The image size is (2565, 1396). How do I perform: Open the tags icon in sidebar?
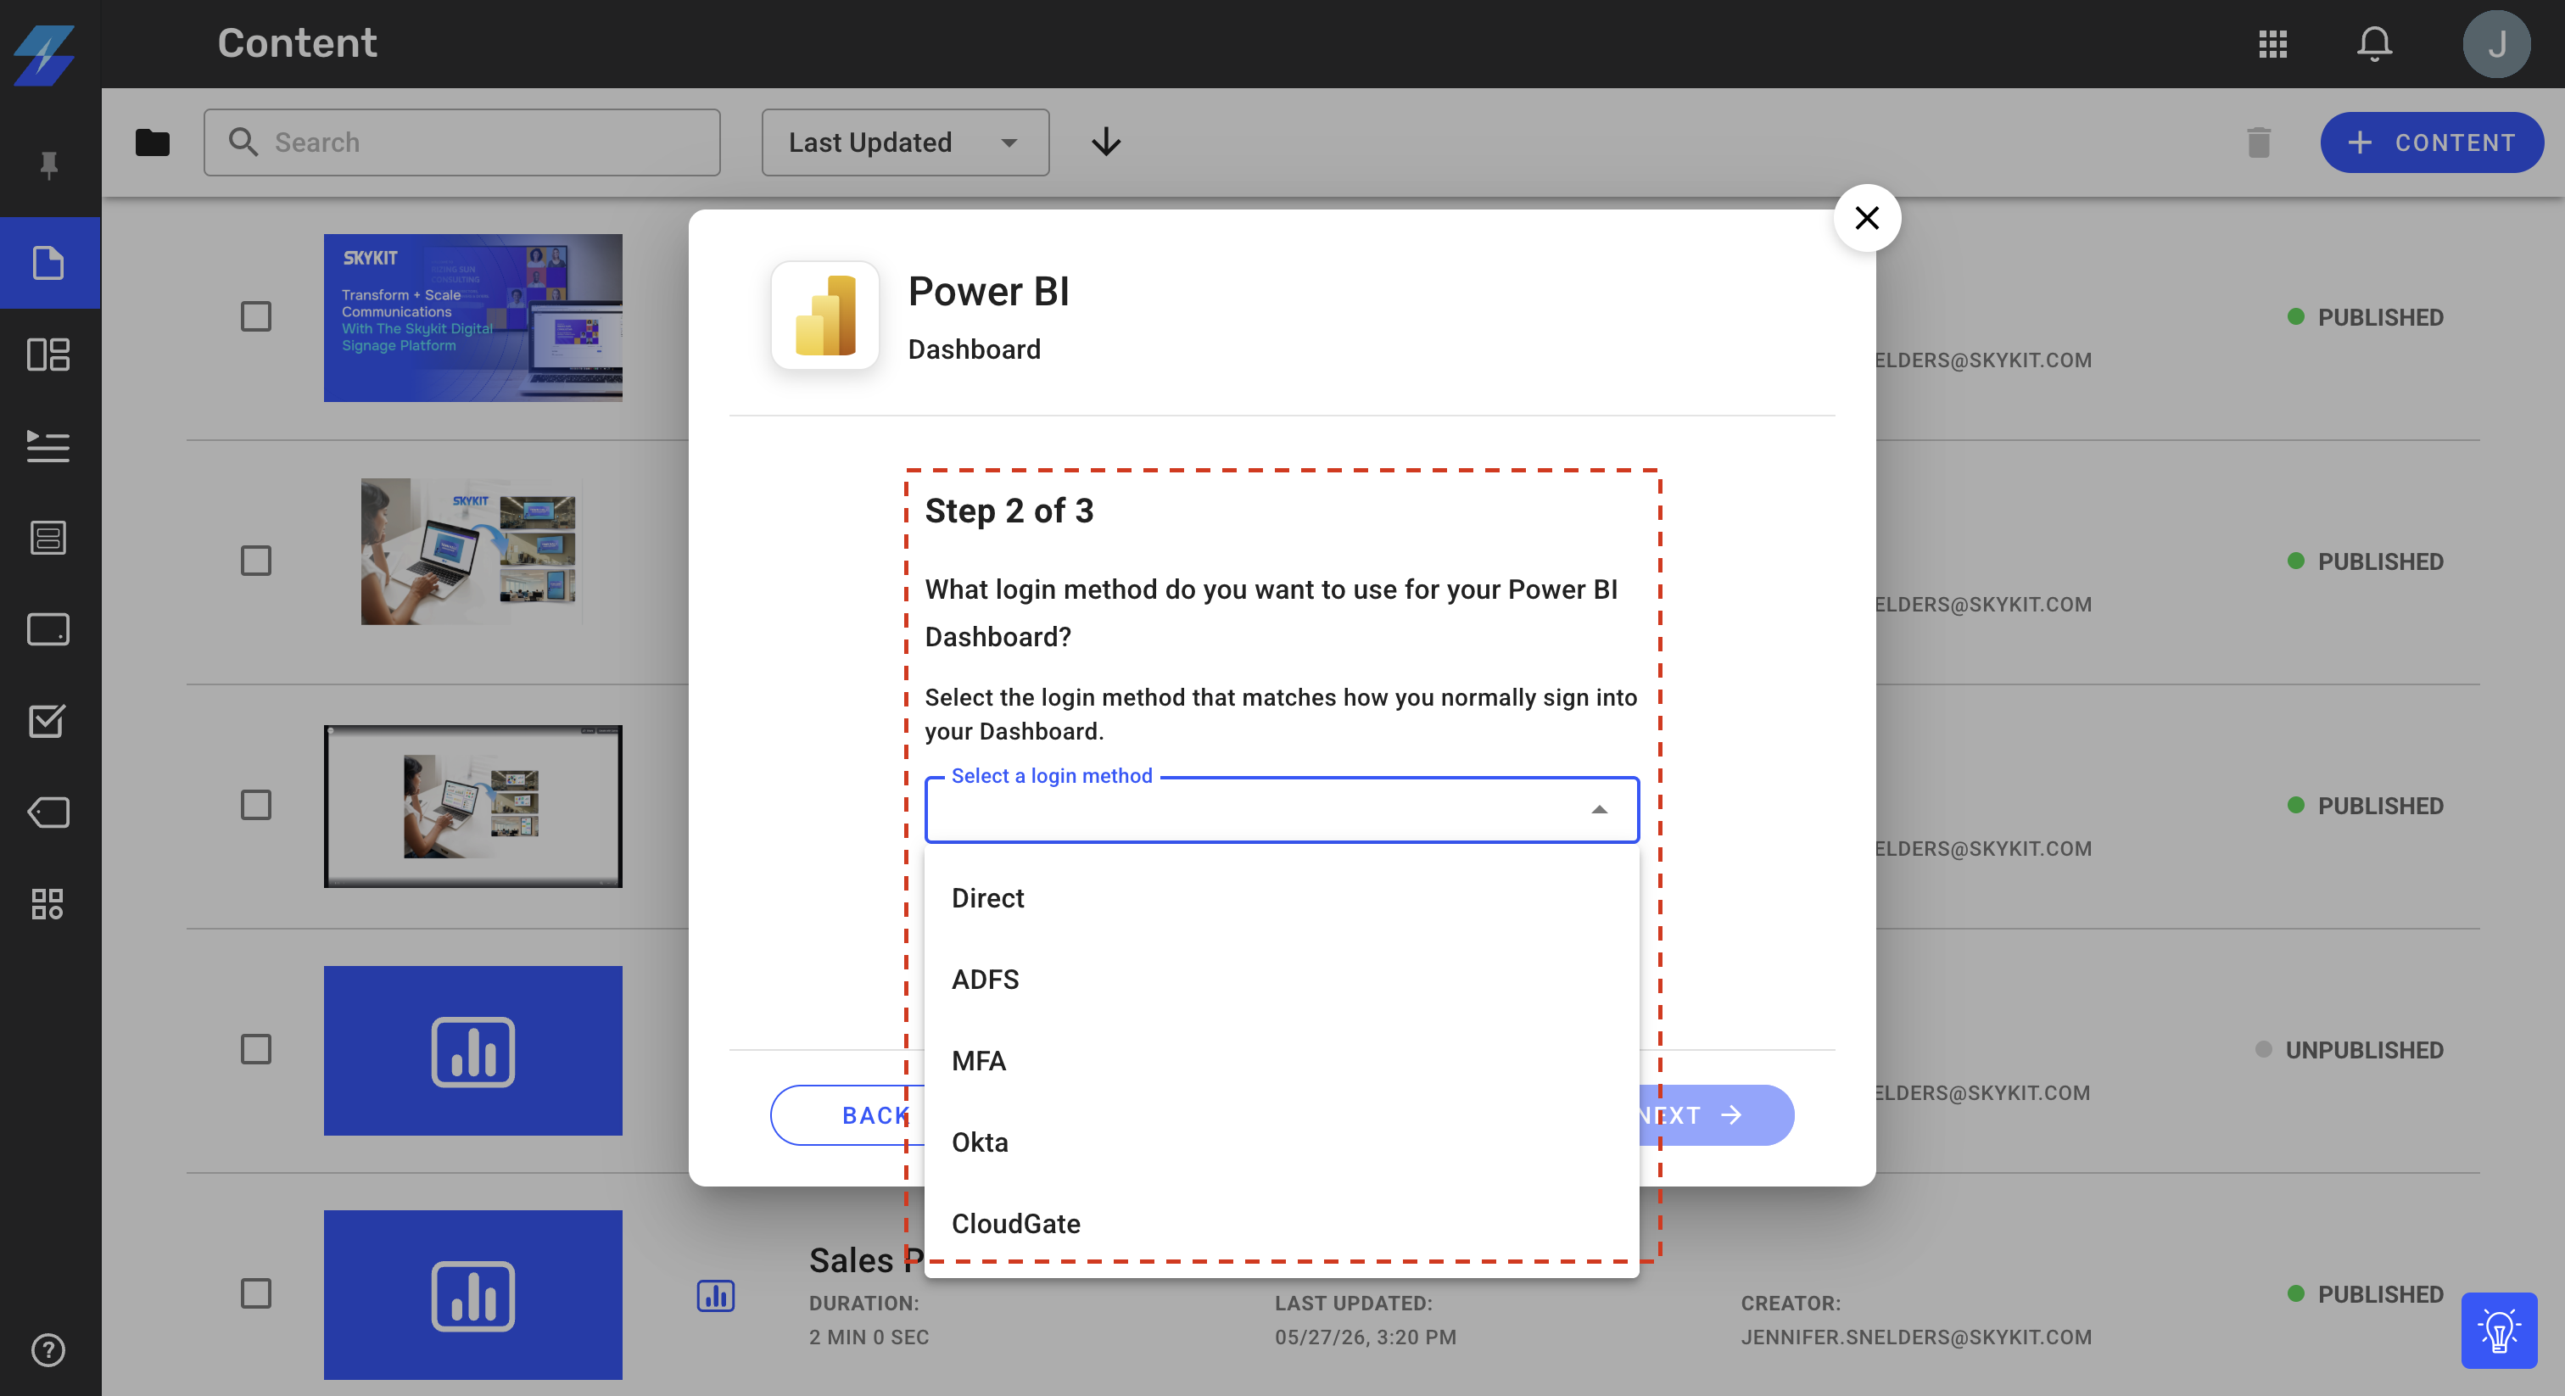coord(49,812)
